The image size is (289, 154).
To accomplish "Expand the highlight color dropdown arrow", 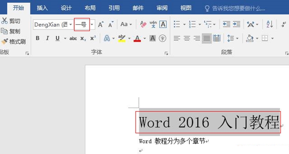I will coord(129,38).
